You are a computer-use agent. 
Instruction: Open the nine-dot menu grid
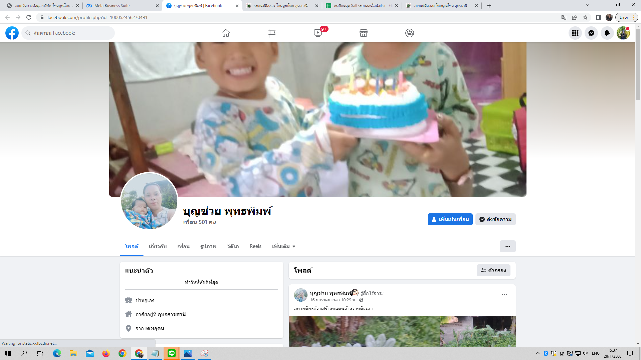575,33
